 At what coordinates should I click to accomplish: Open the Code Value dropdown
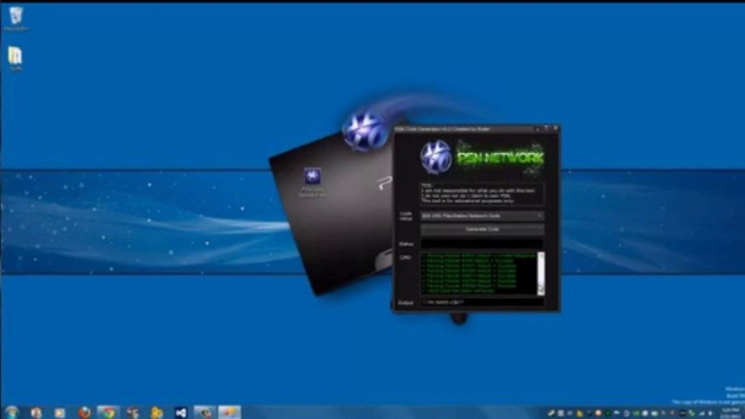point(482,216)
